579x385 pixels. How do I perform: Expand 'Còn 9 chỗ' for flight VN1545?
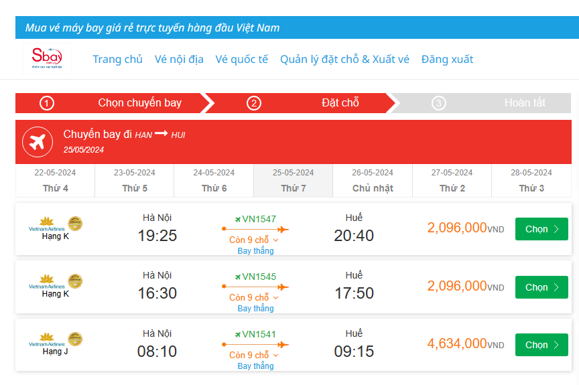coord(253,297)
